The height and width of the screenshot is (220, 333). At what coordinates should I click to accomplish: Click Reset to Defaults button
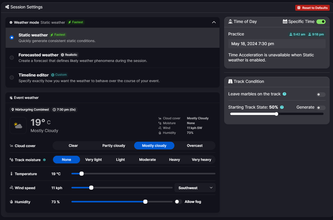click(x=312, y=8)
